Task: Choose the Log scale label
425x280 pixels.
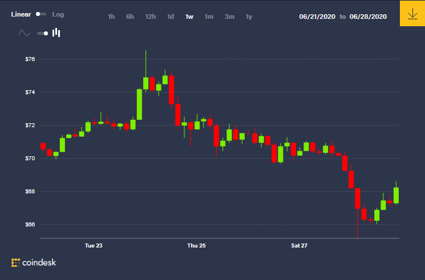Action: (x=58, y=14)
